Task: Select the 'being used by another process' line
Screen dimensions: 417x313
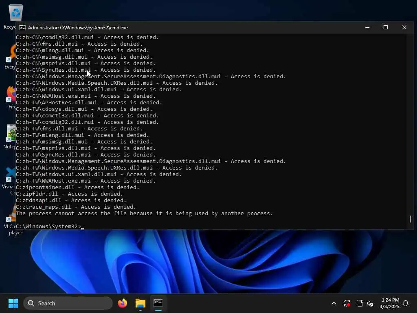Action: [x=145, y=214]
